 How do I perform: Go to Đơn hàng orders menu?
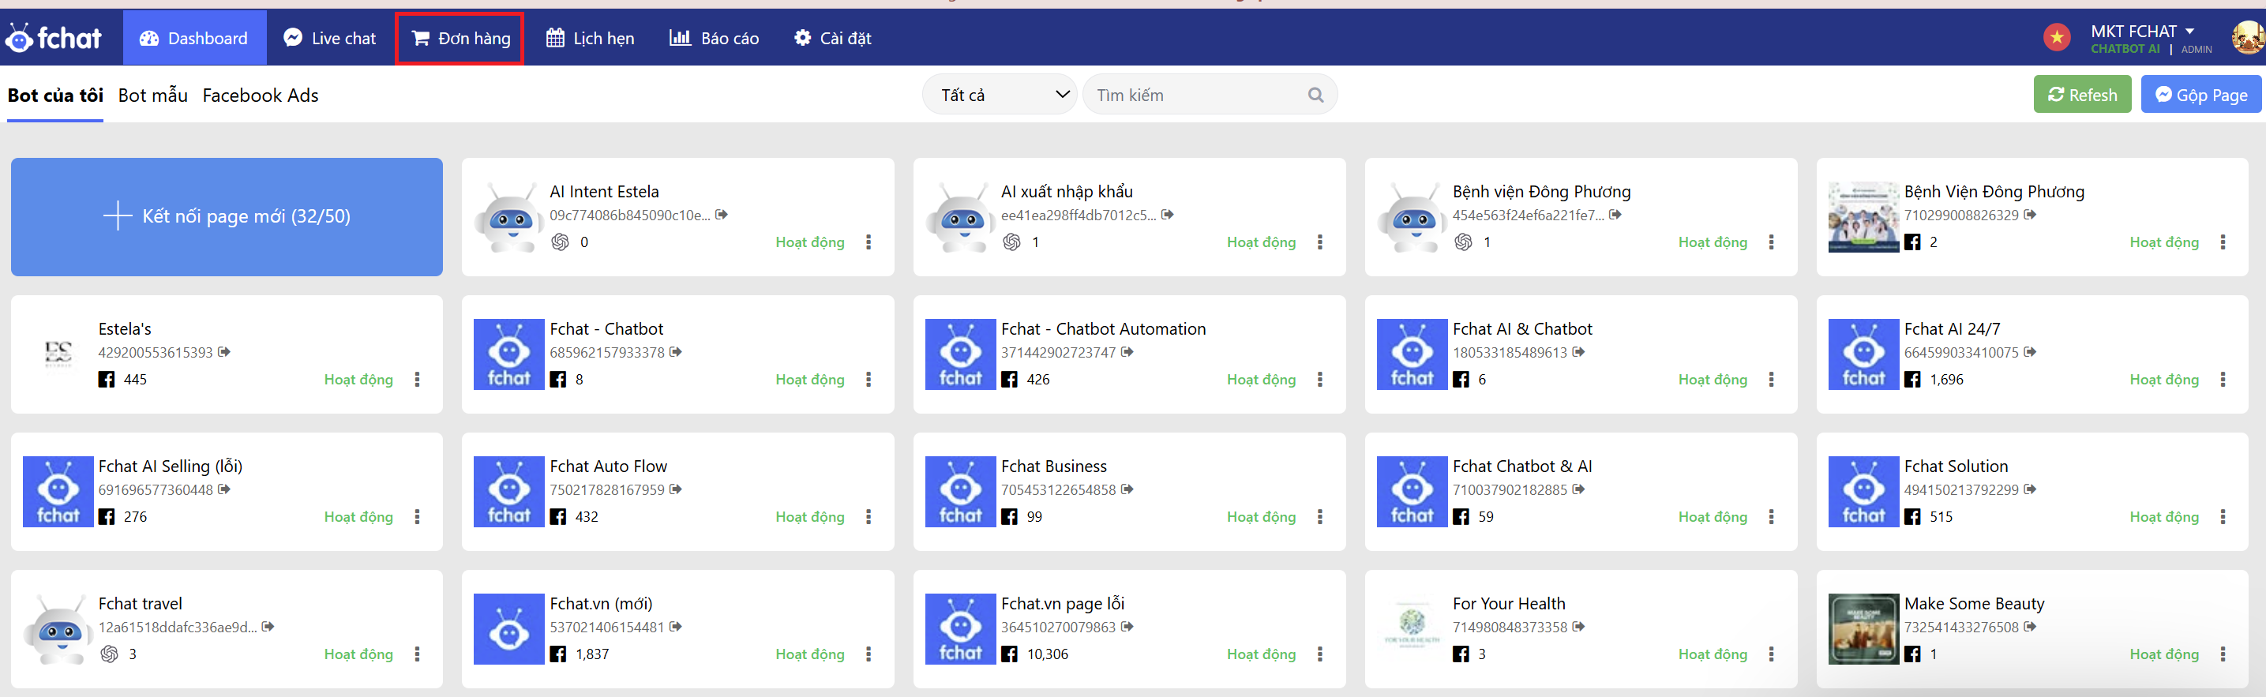click(x=460, y=38)
